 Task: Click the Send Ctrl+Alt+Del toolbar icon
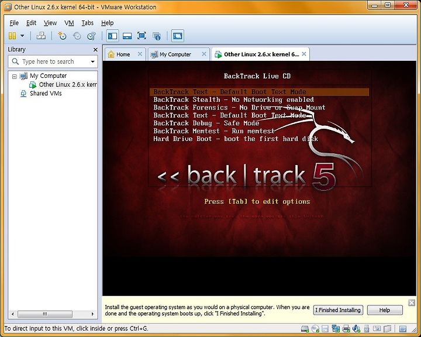tap(41, 36)
